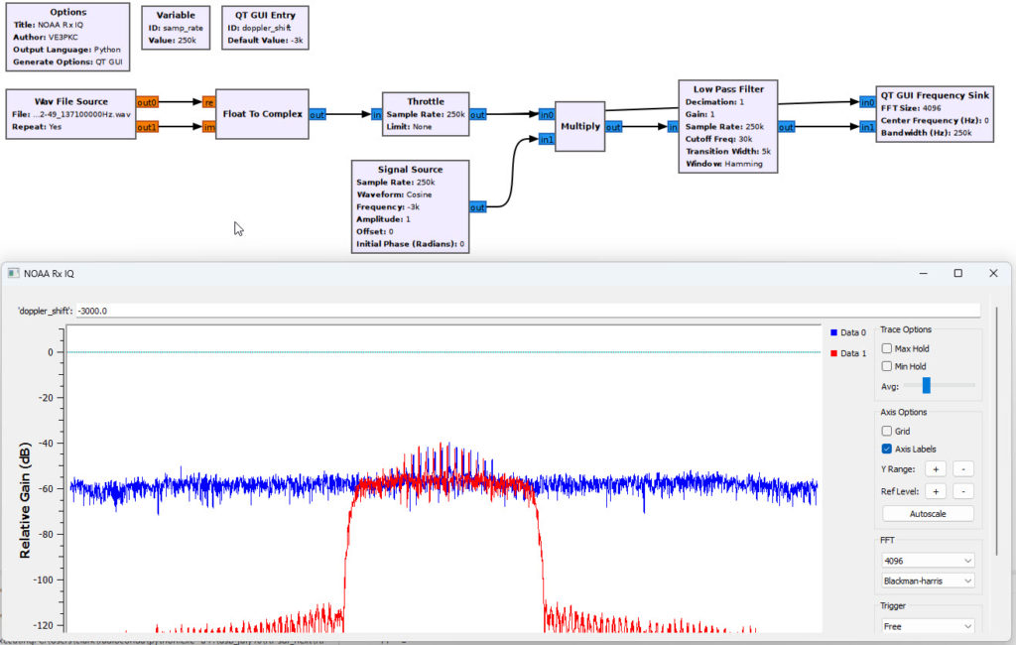Lower Ref Level using the minus button
The width and height of the screenshot is (1016, 645).
point(964,491)
